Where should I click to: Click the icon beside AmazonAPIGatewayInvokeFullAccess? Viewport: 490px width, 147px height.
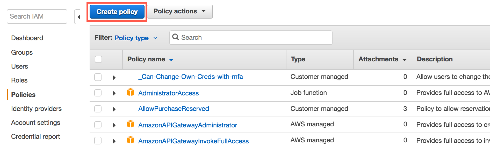[131, 140]
